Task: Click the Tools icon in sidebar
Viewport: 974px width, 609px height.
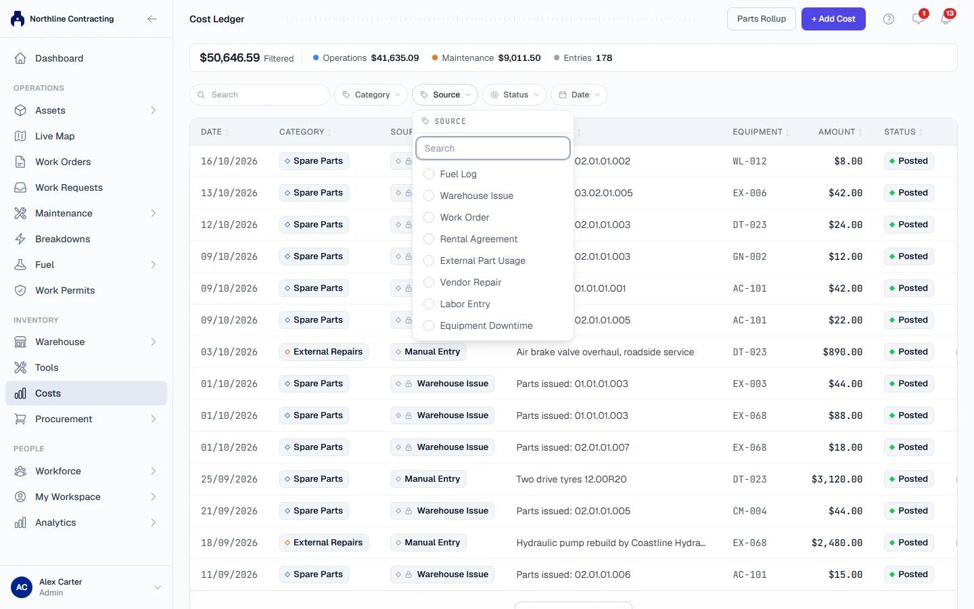Action: [20, 367]
